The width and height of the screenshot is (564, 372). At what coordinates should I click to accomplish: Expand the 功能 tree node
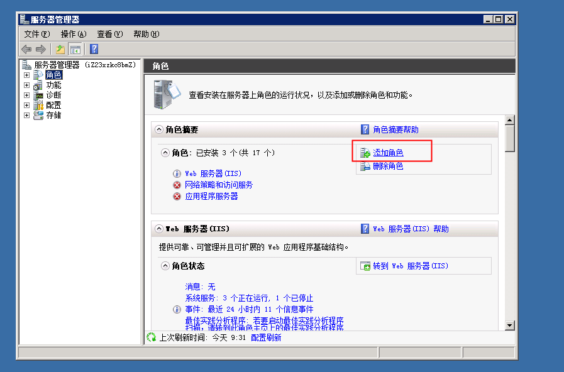click(x=26, y=85)
